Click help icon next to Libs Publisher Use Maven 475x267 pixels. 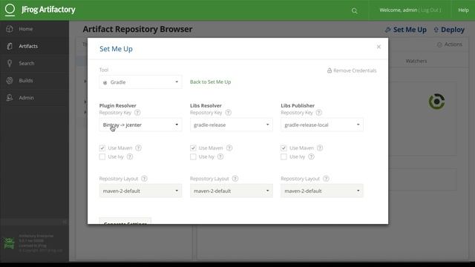coord(320,148)
